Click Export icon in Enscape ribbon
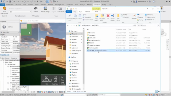The height and width of the screenshot is (96, 171). click(53, 9)
